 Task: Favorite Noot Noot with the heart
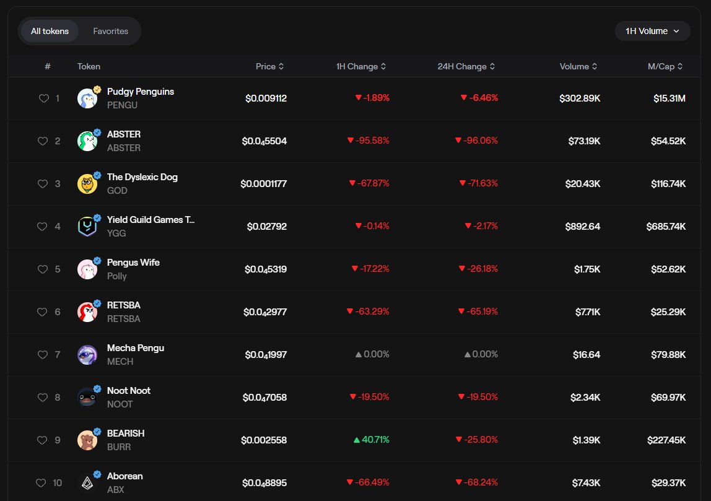pos(43,397)
